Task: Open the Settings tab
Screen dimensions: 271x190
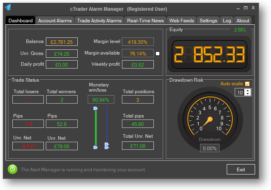Action: pos(208,21)
